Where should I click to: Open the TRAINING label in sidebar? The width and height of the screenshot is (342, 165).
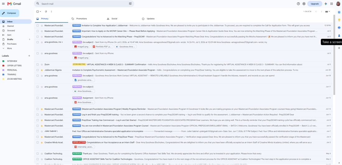[11, 74]
